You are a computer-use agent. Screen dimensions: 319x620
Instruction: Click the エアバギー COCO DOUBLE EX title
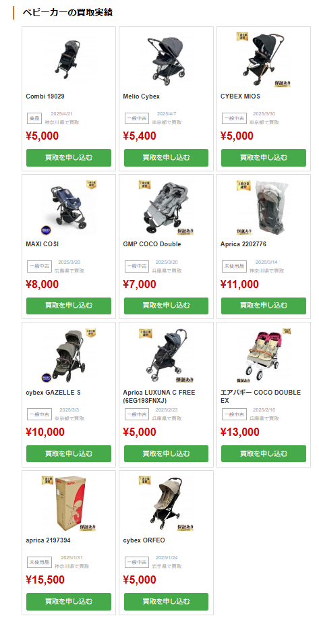point(260,396)
